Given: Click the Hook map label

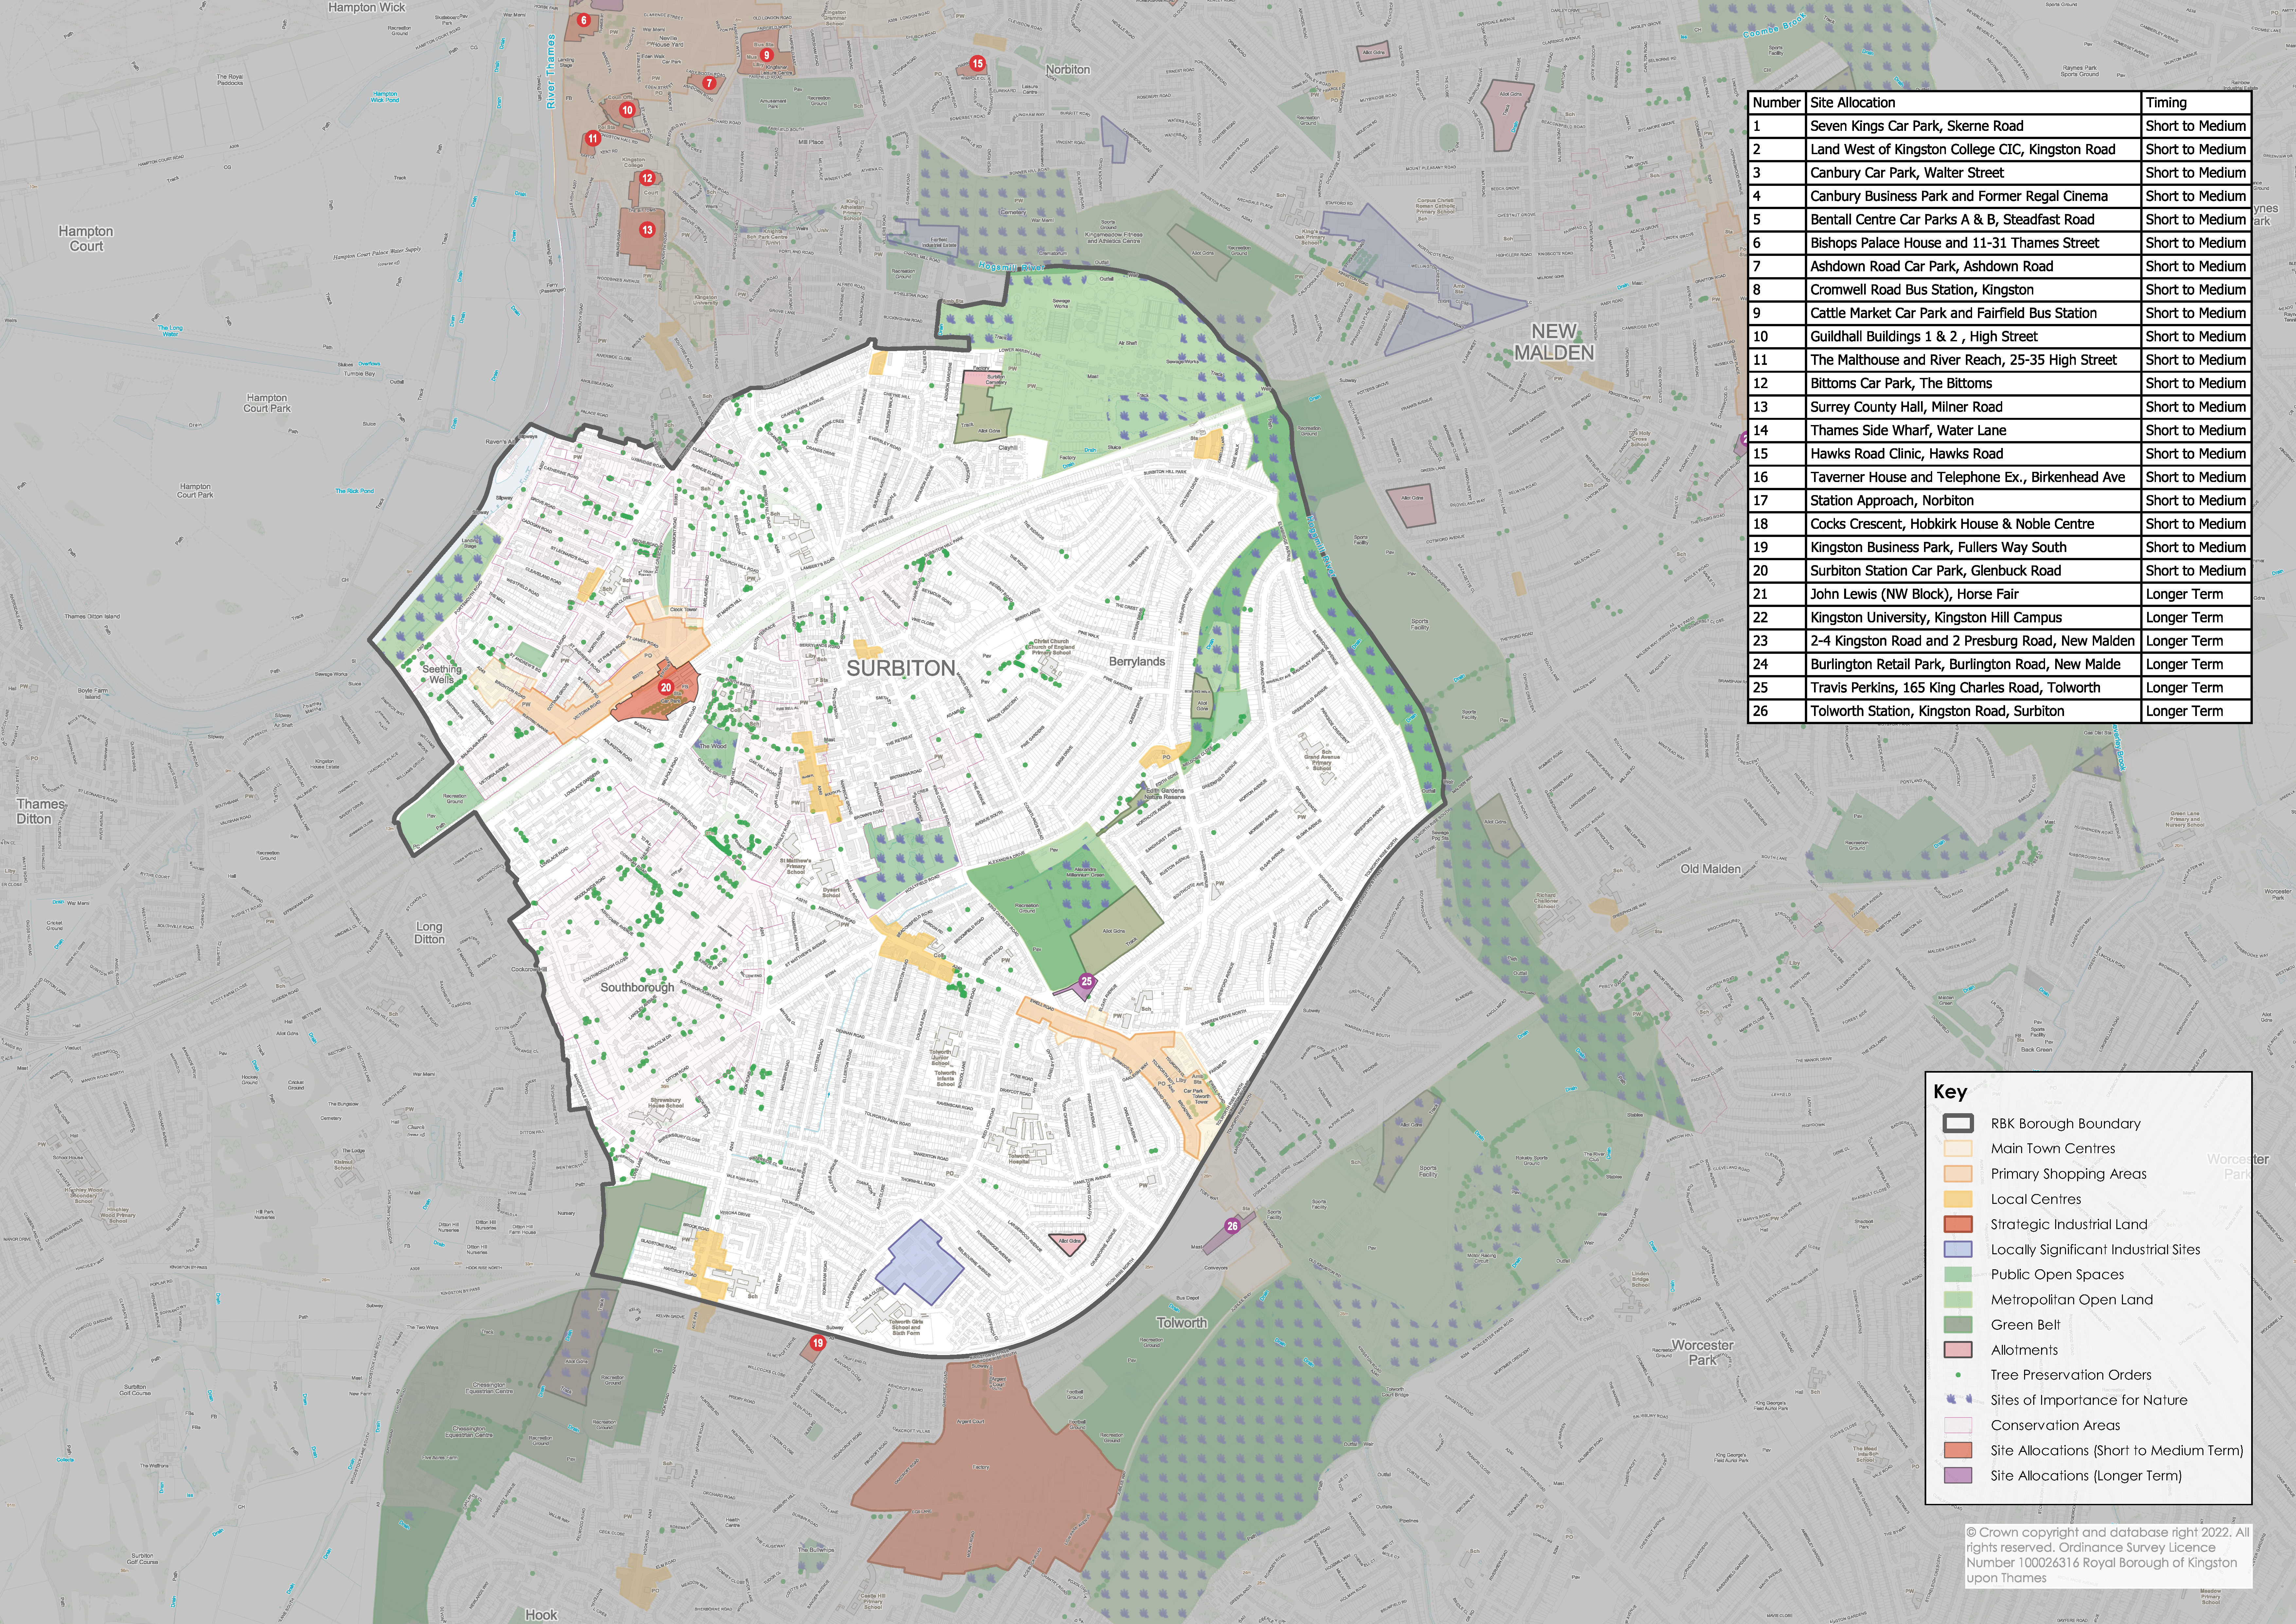Looking at the screenshot, I should (x=541, y=1615).
